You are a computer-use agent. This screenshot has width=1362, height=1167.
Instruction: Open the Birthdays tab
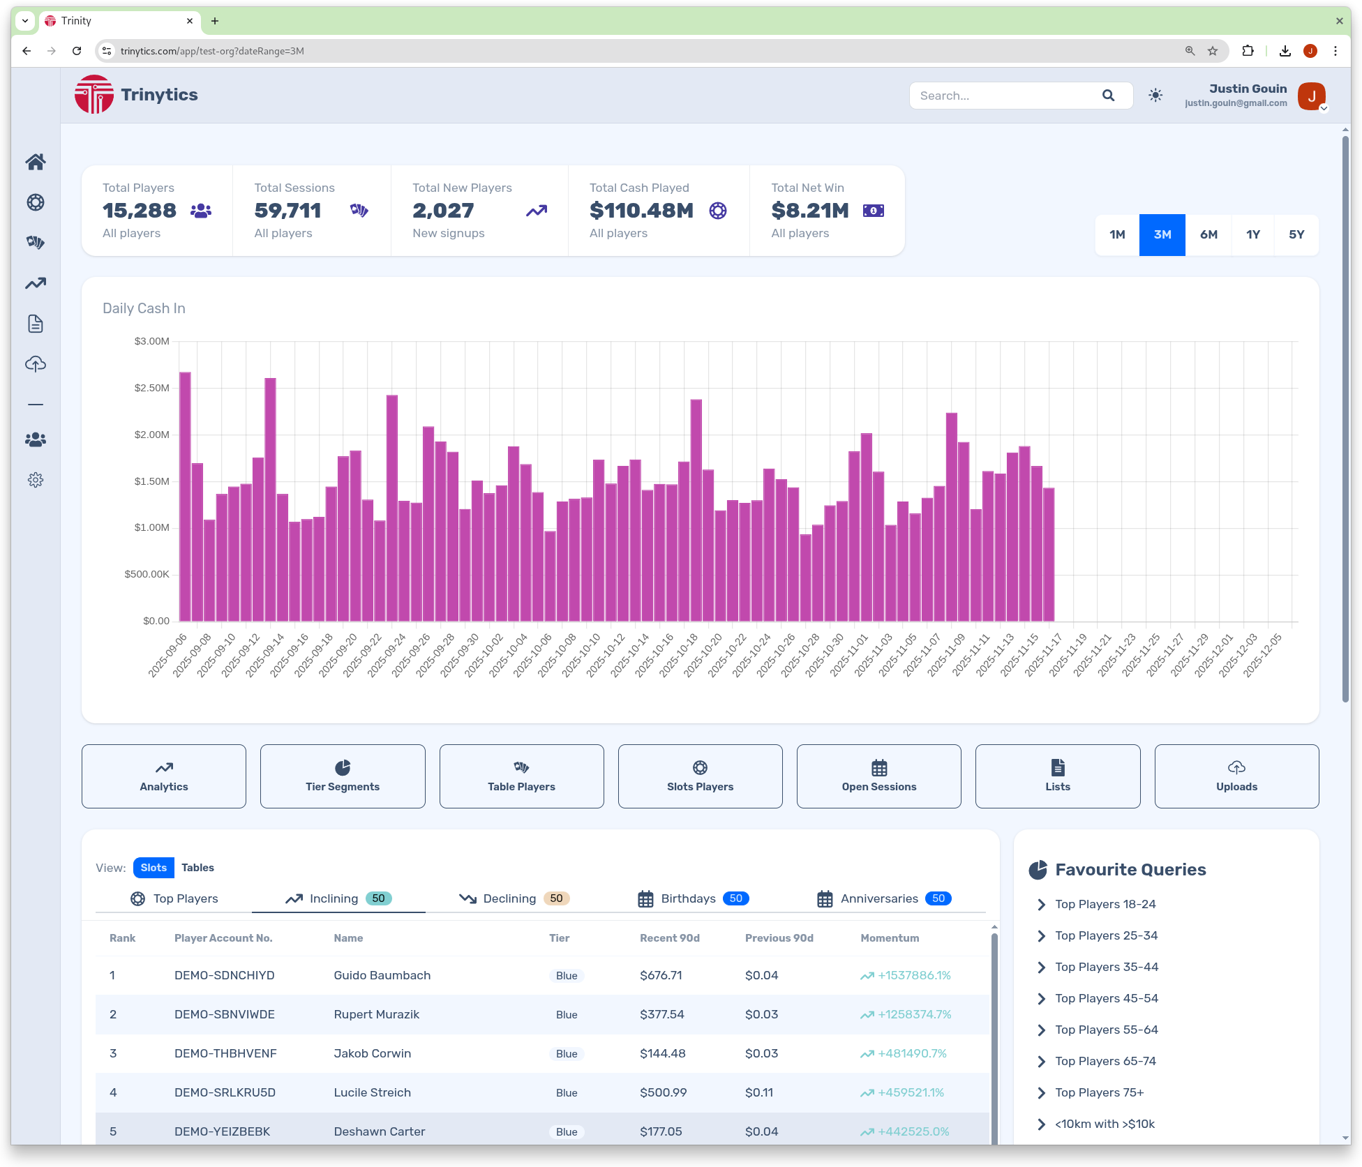[688, 898]
